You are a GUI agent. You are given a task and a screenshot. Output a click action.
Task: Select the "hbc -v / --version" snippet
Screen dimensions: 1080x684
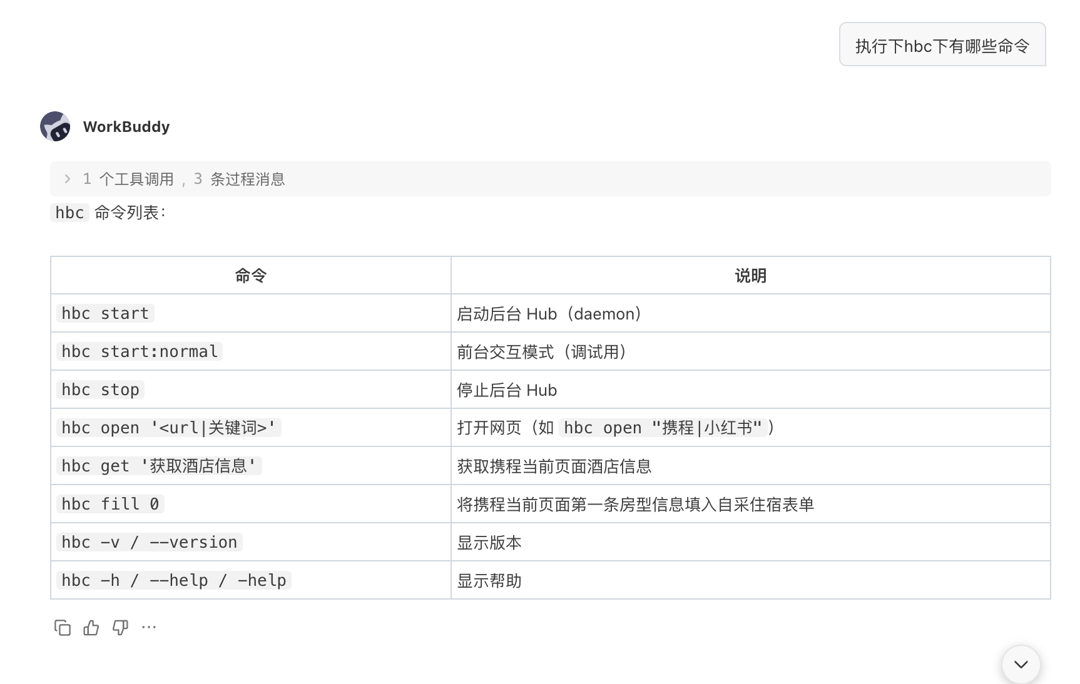pos(149,541)
